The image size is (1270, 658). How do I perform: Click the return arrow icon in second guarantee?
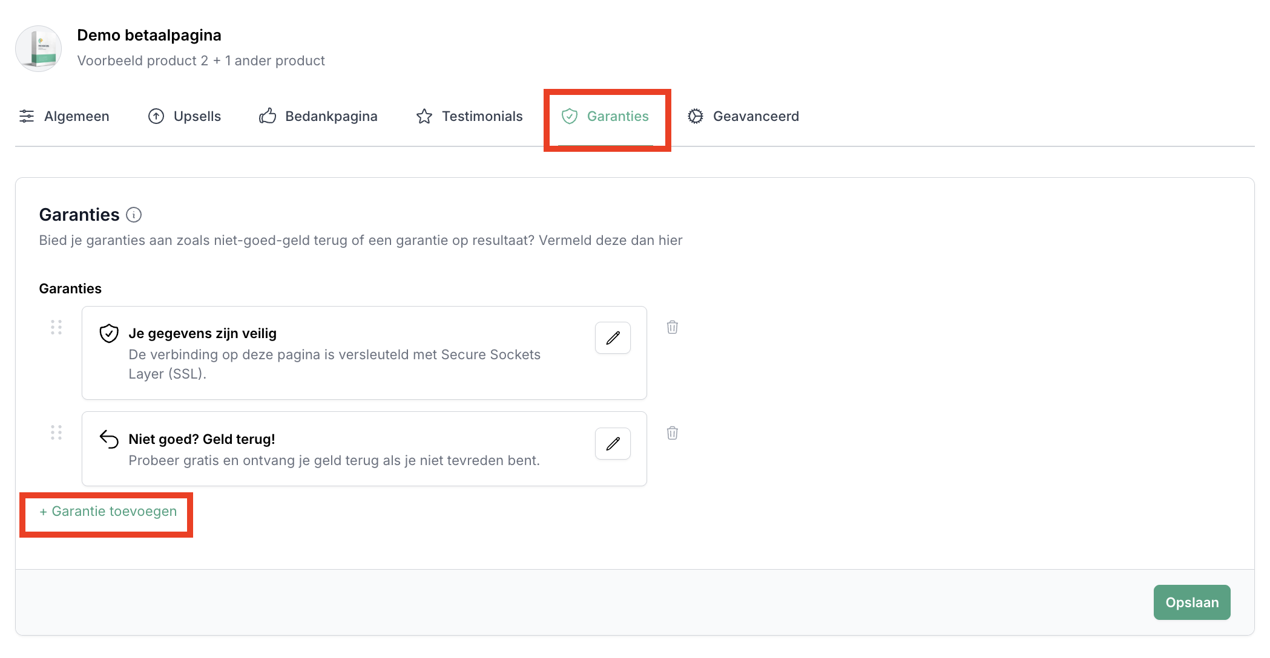pyautogui.click(x=109, y=439)
